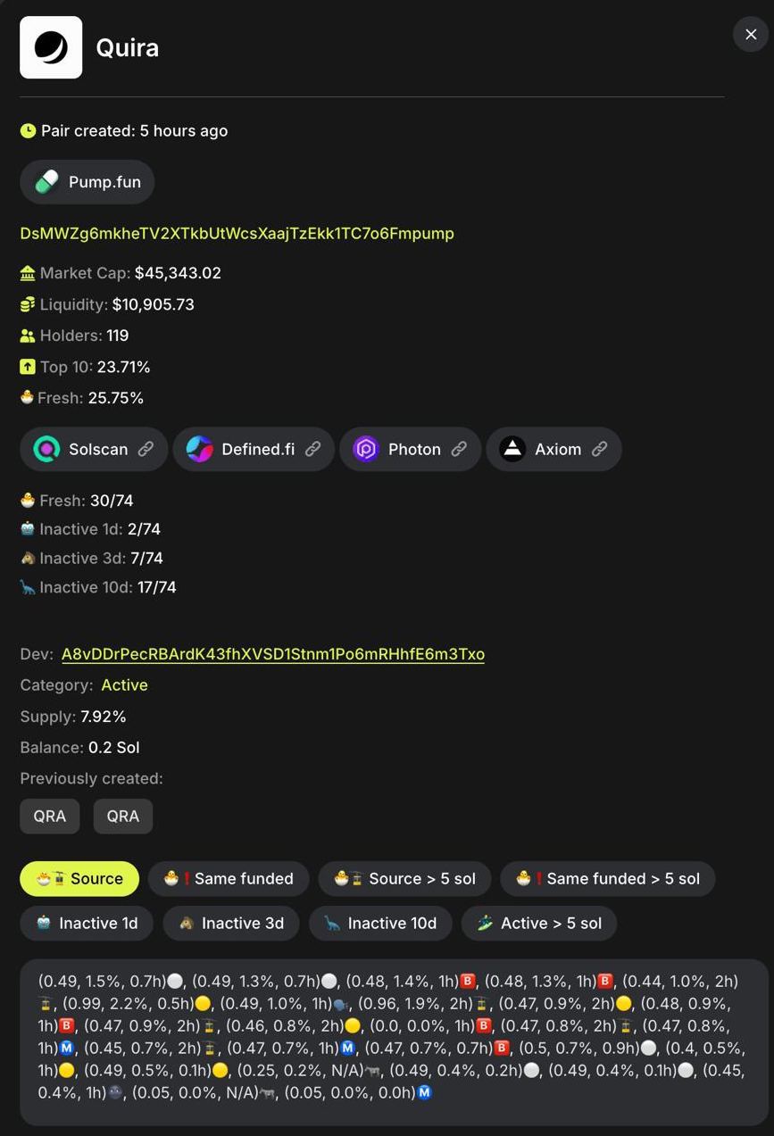Copy the token contract address
The height and width of the screenshot is (1136, 774).
tap(237, 234)
